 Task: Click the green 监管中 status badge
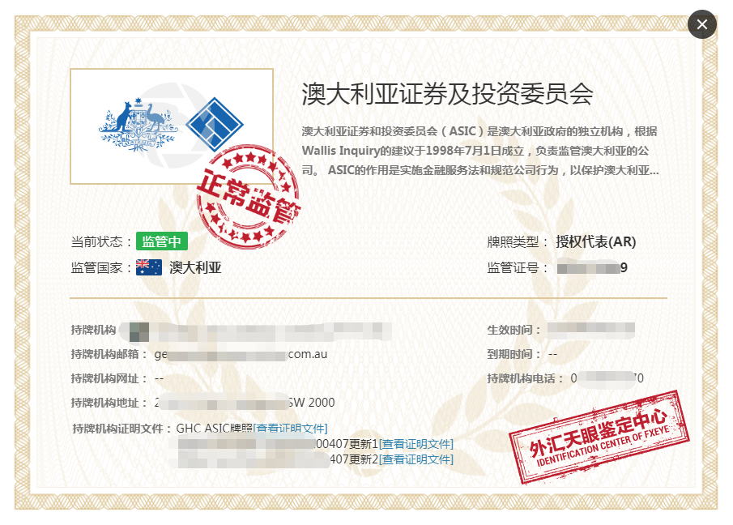point(162,241)
